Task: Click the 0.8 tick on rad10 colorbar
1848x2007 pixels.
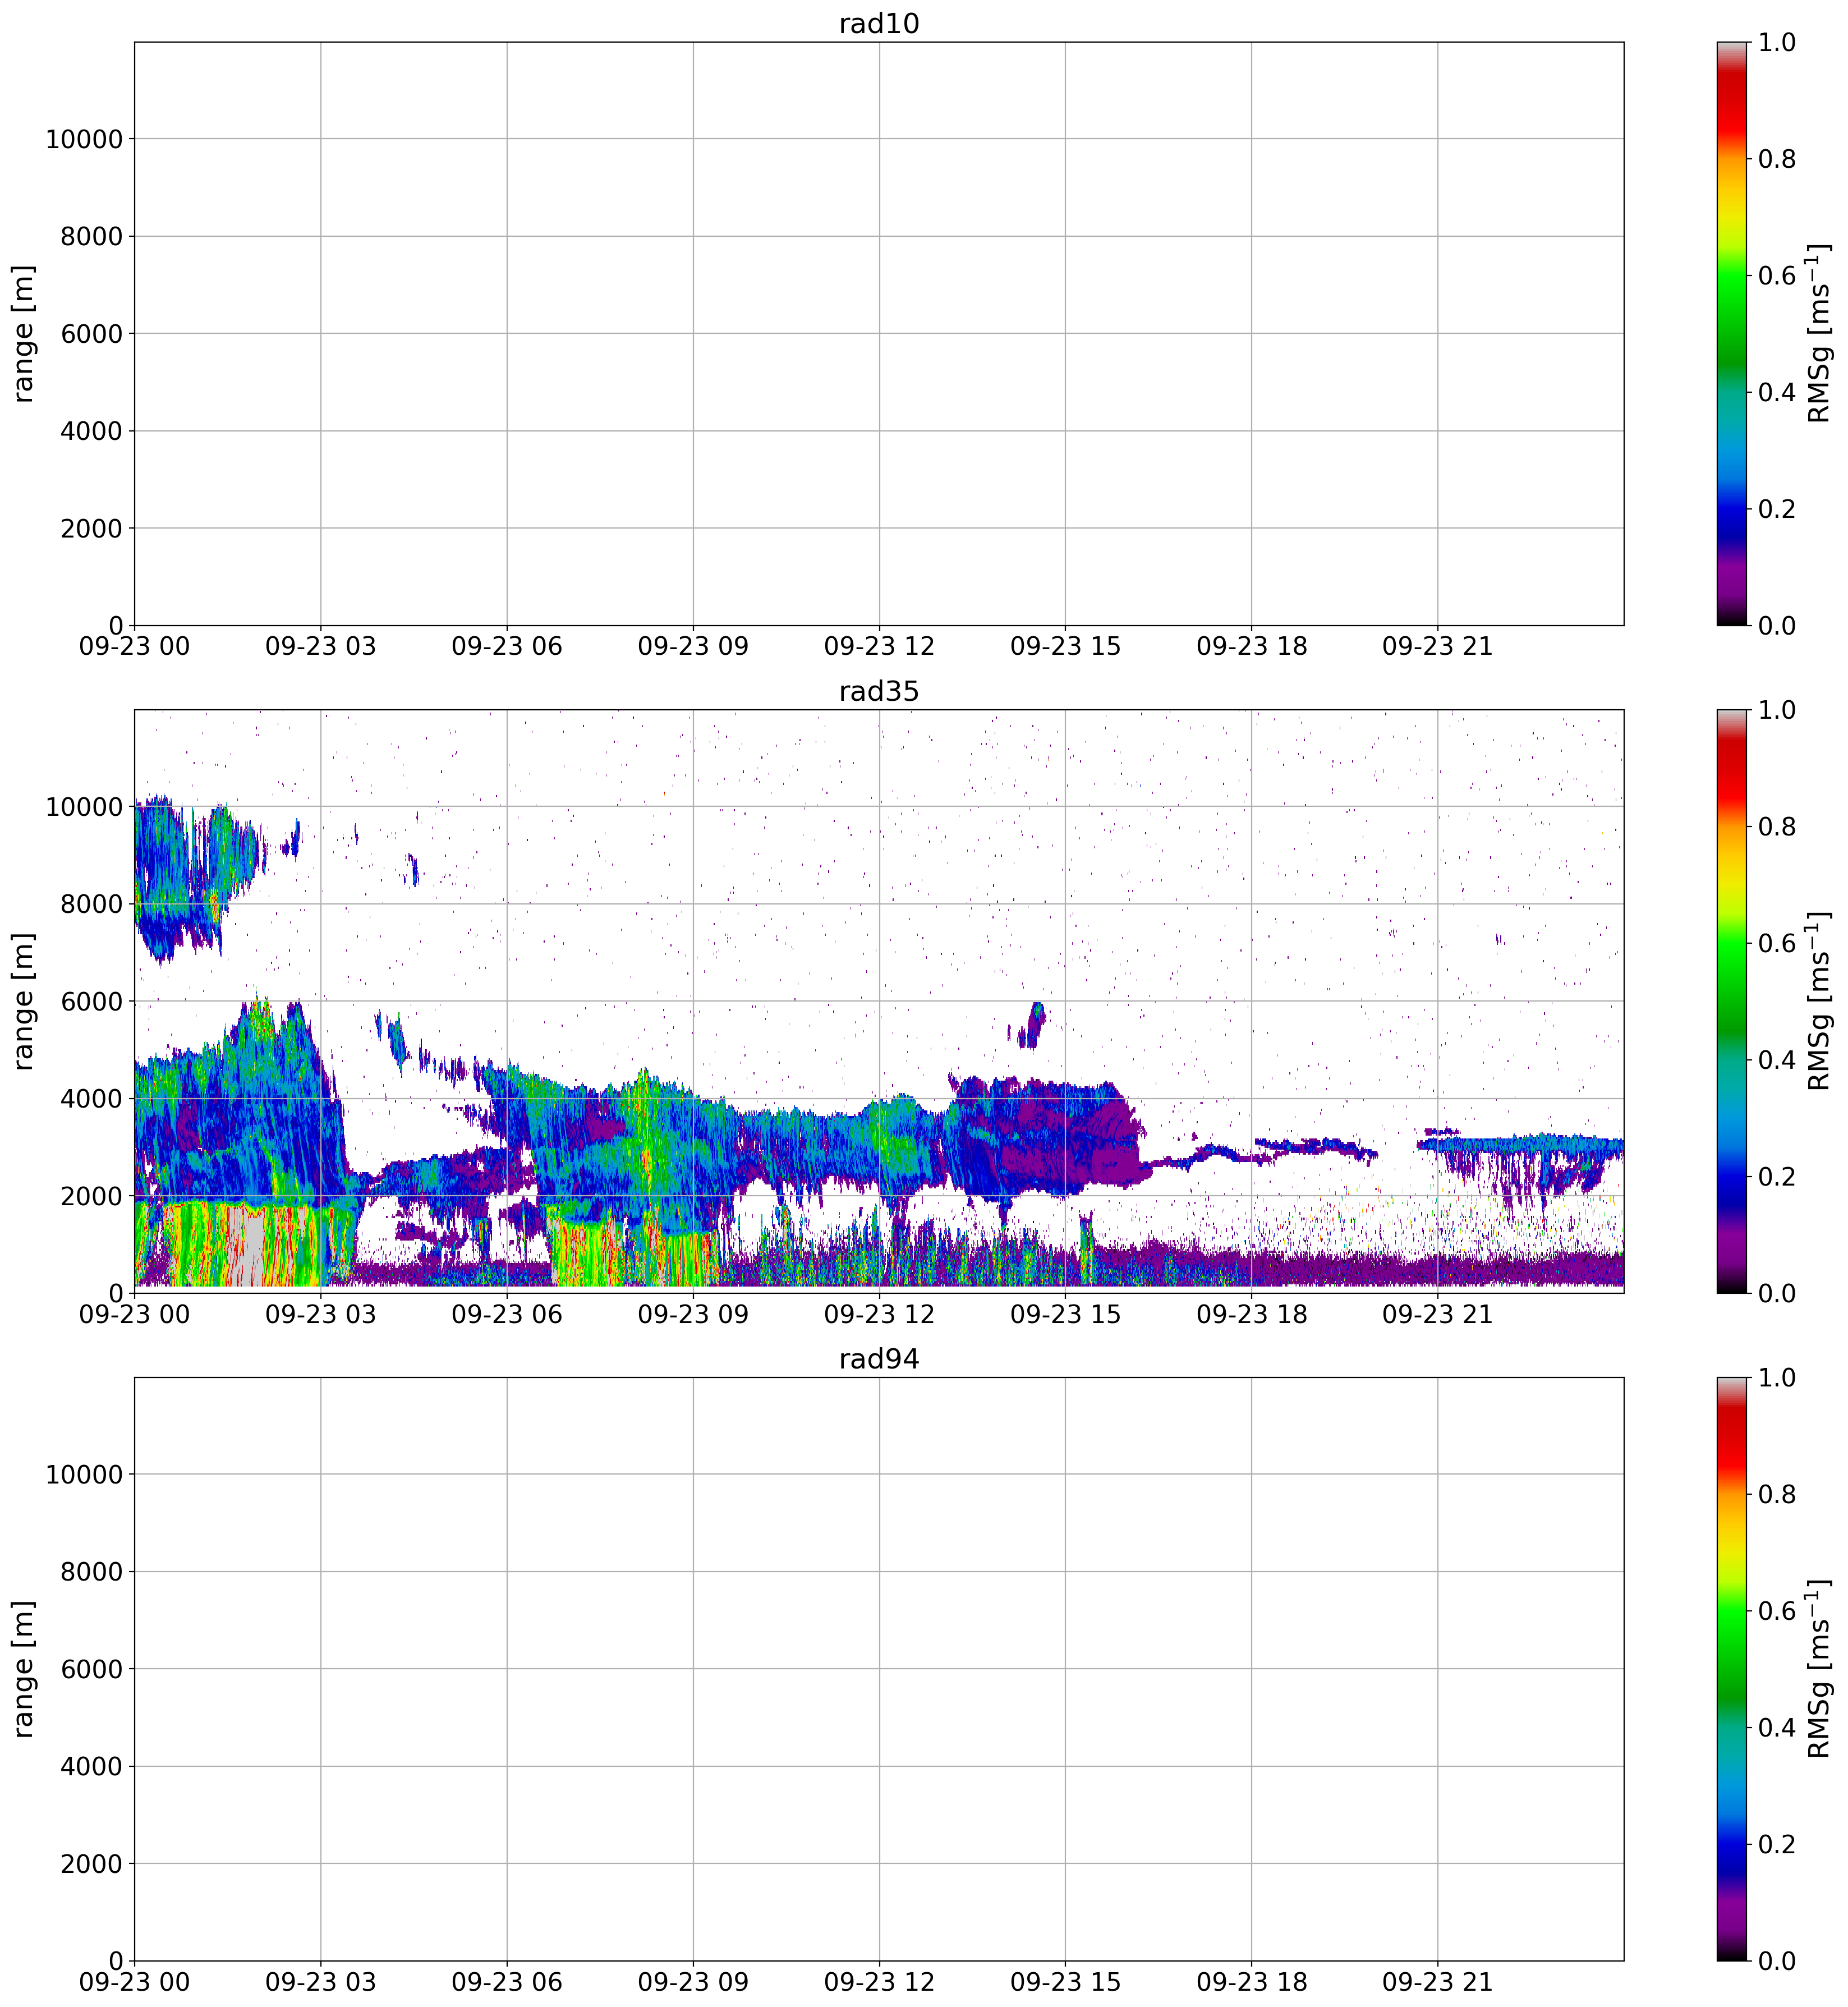Action: point(1776,159)
